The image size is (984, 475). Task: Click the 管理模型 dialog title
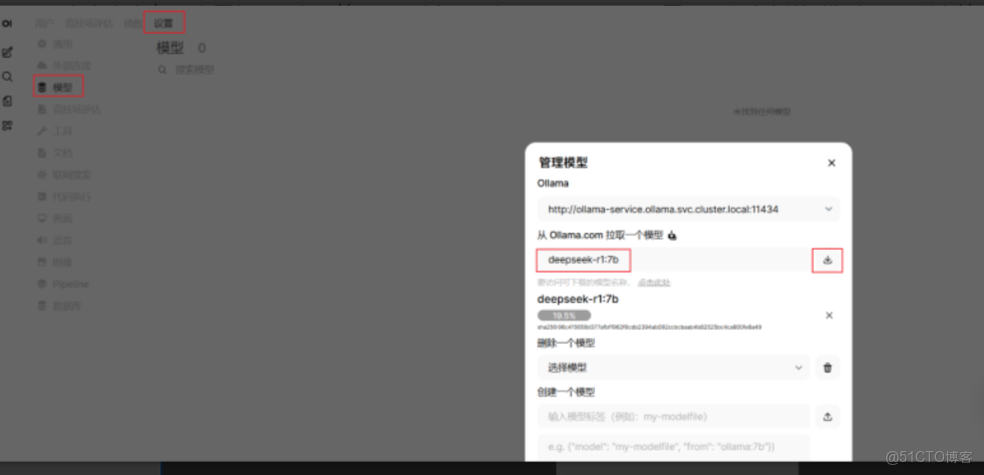[x=563, y=163]
